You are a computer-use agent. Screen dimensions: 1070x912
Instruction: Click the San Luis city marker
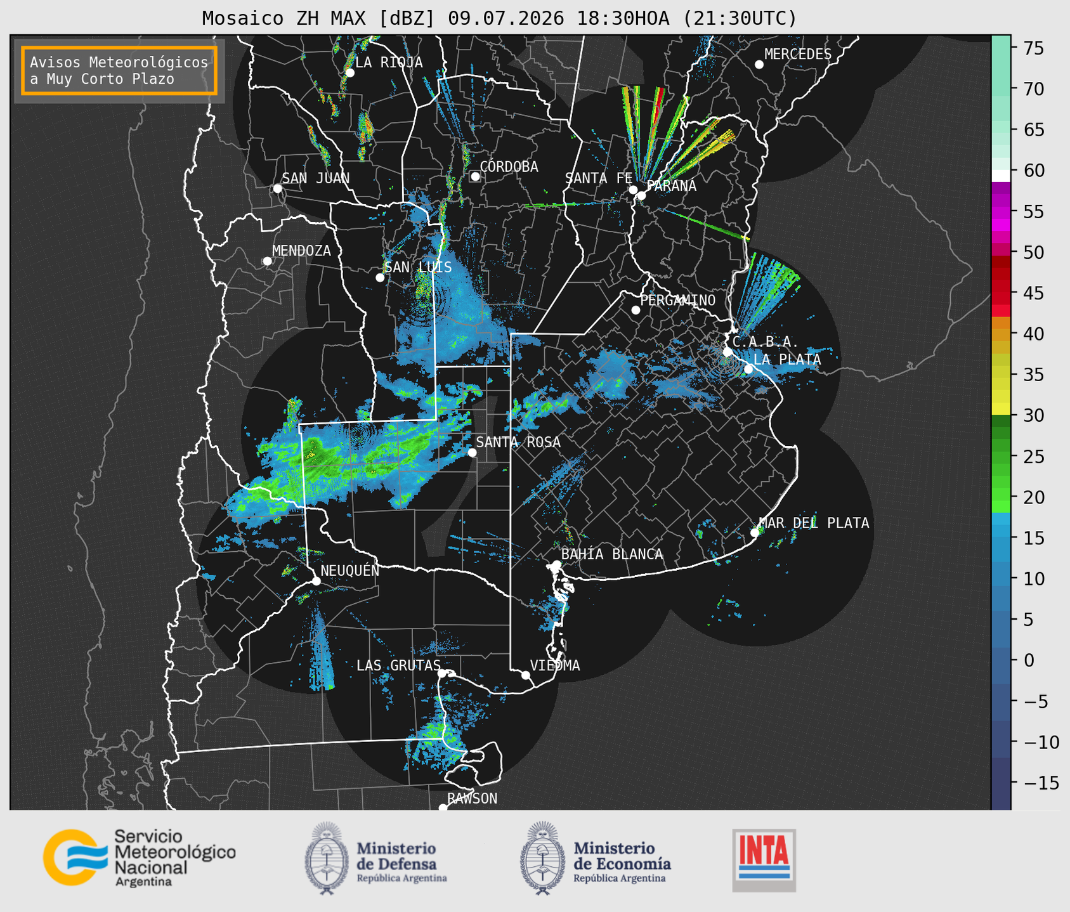[380, 278]
